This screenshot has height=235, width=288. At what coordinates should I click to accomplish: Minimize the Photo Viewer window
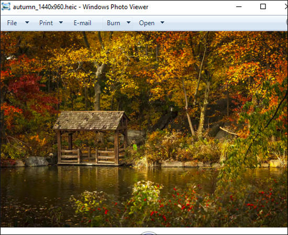pyautogui.click(x=239, y=7)
